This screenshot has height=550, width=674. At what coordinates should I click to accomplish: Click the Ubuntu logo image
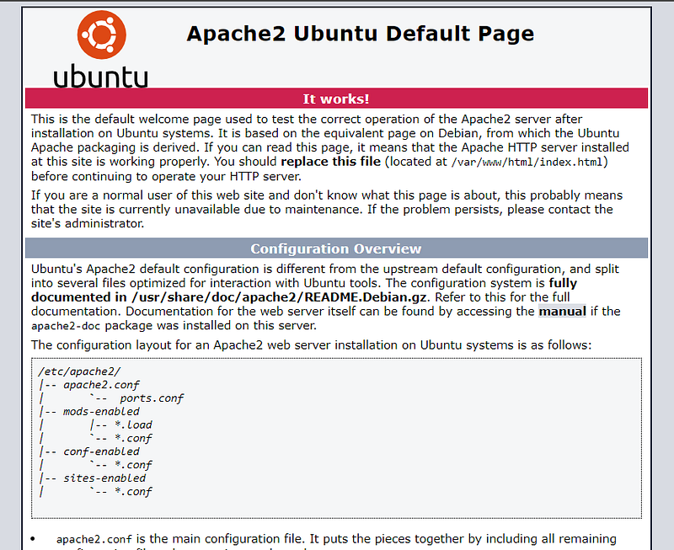pos(100,49)
